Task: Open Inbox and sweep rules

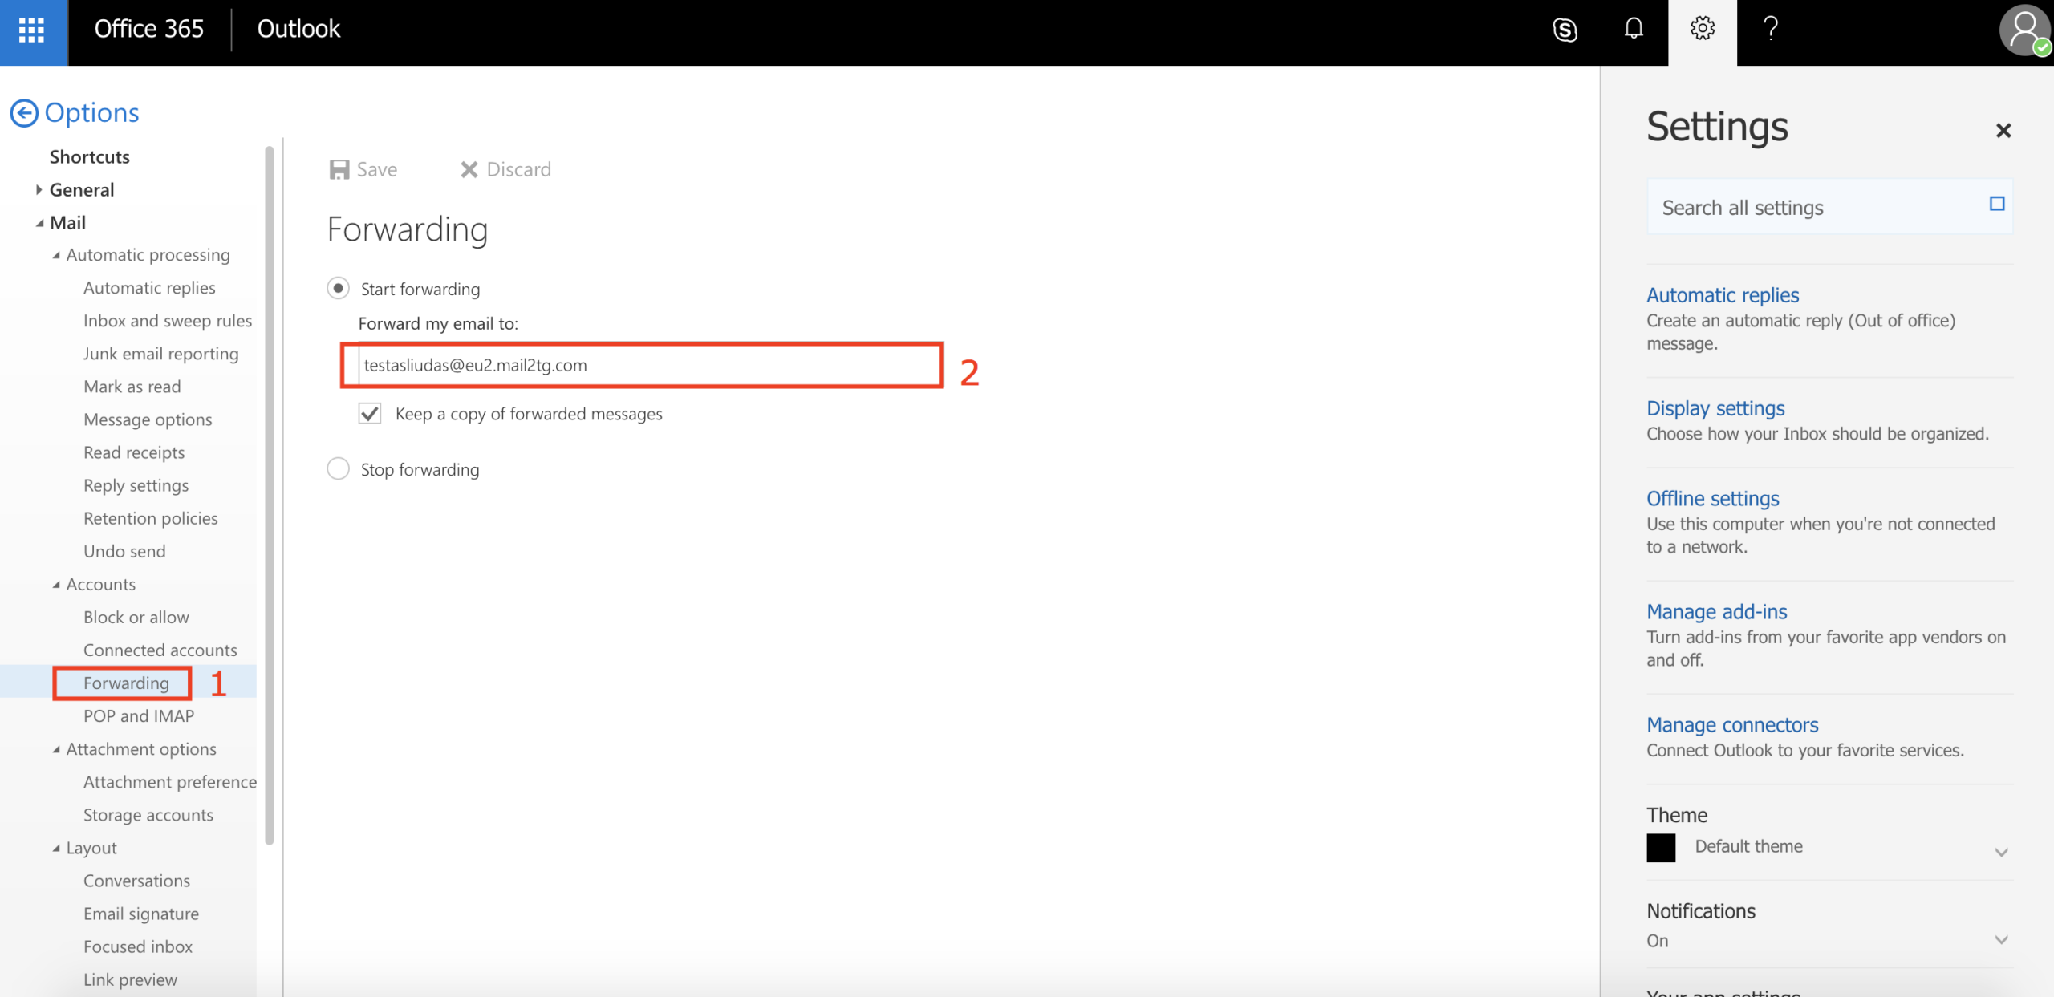Action: (x=168, y=321)
